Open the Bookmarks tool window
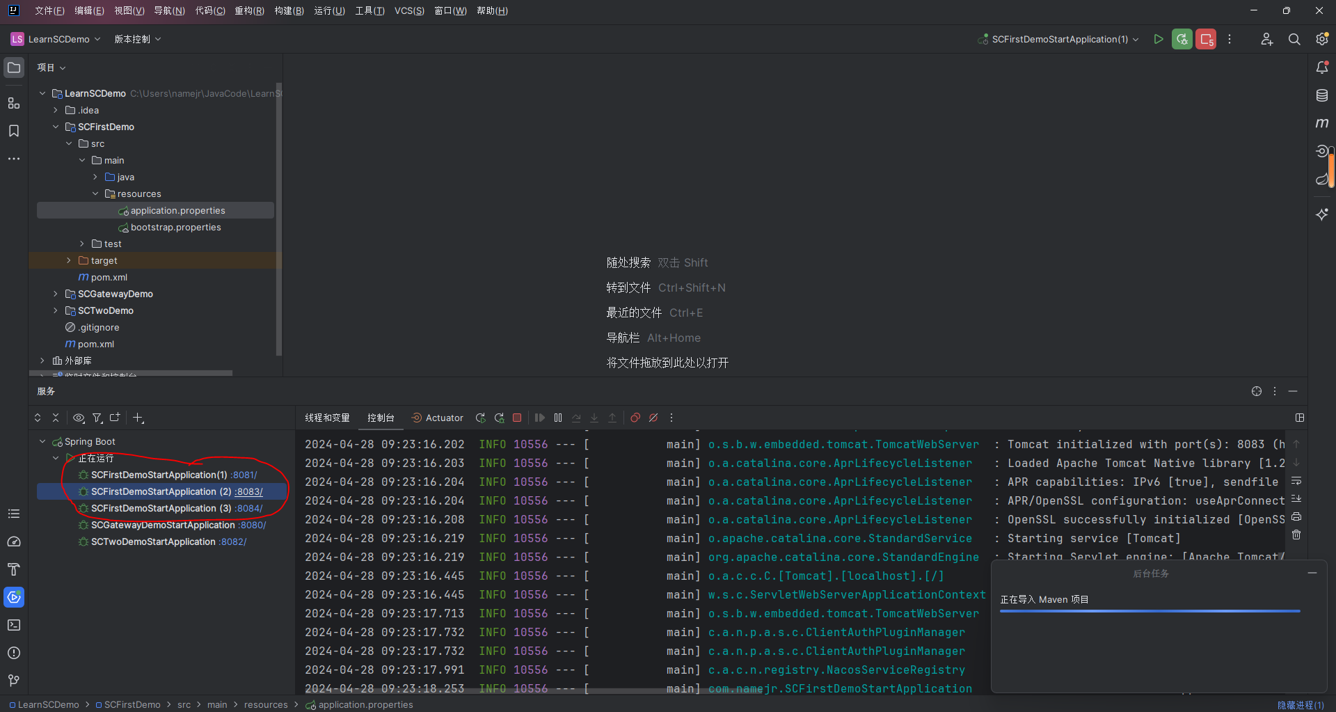 coord(14,131)
